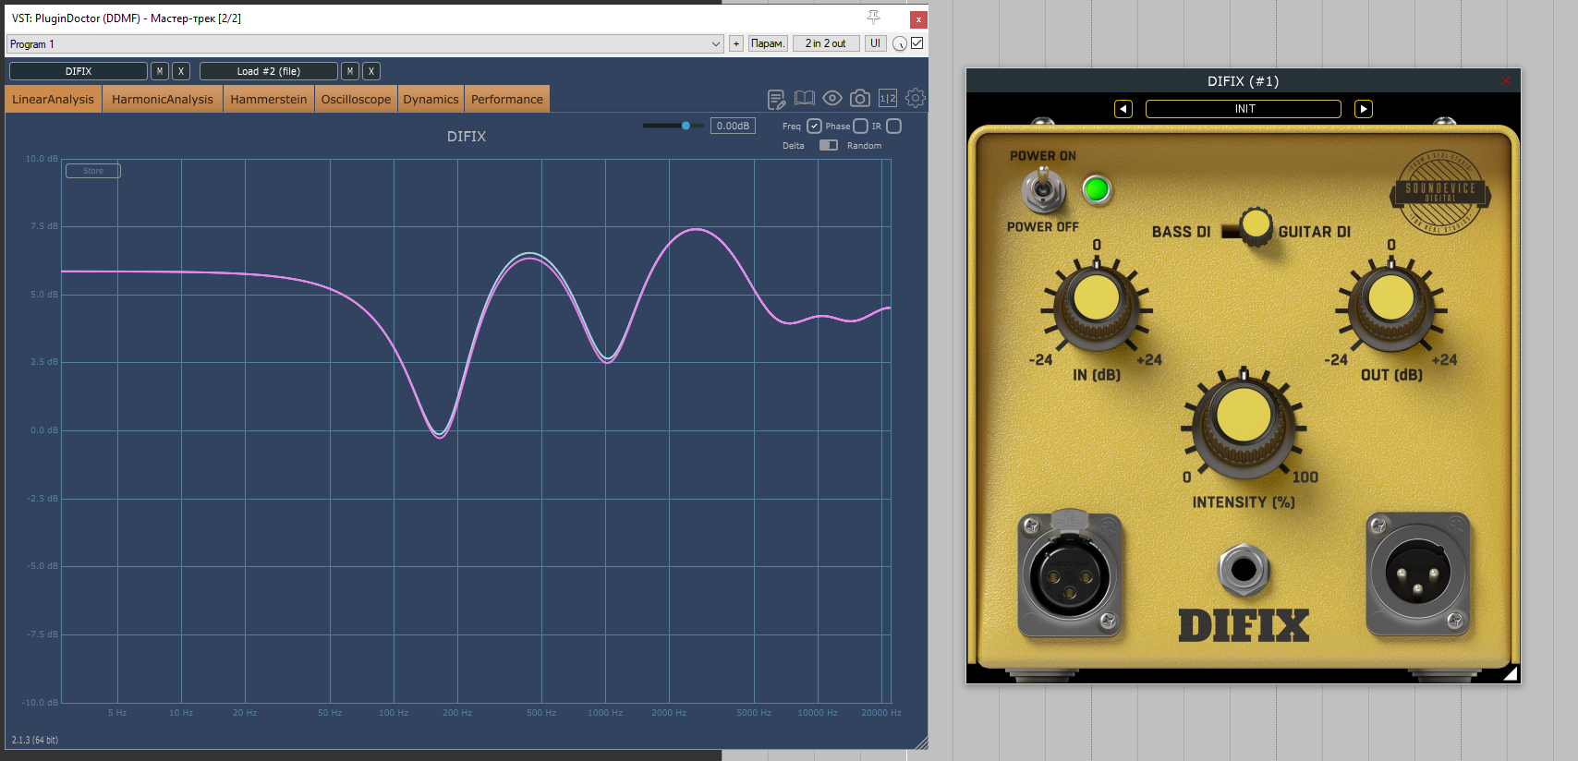Open the DIFIX plugin slot selector
This screenshot has width=1578, height=761.
pyautogui.click(x=79, y=71)
